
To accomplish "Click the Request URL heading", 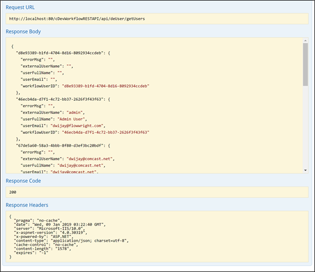I will [20, 7].
